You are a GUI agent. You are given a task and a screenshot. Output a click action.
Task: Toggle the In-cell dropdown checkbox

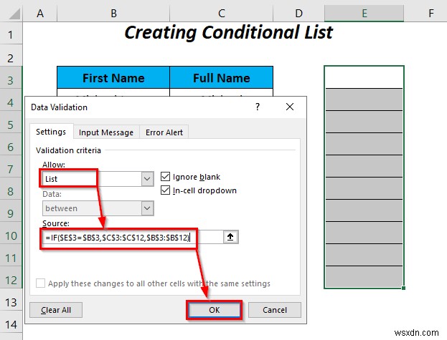click(x=165, y=190)
